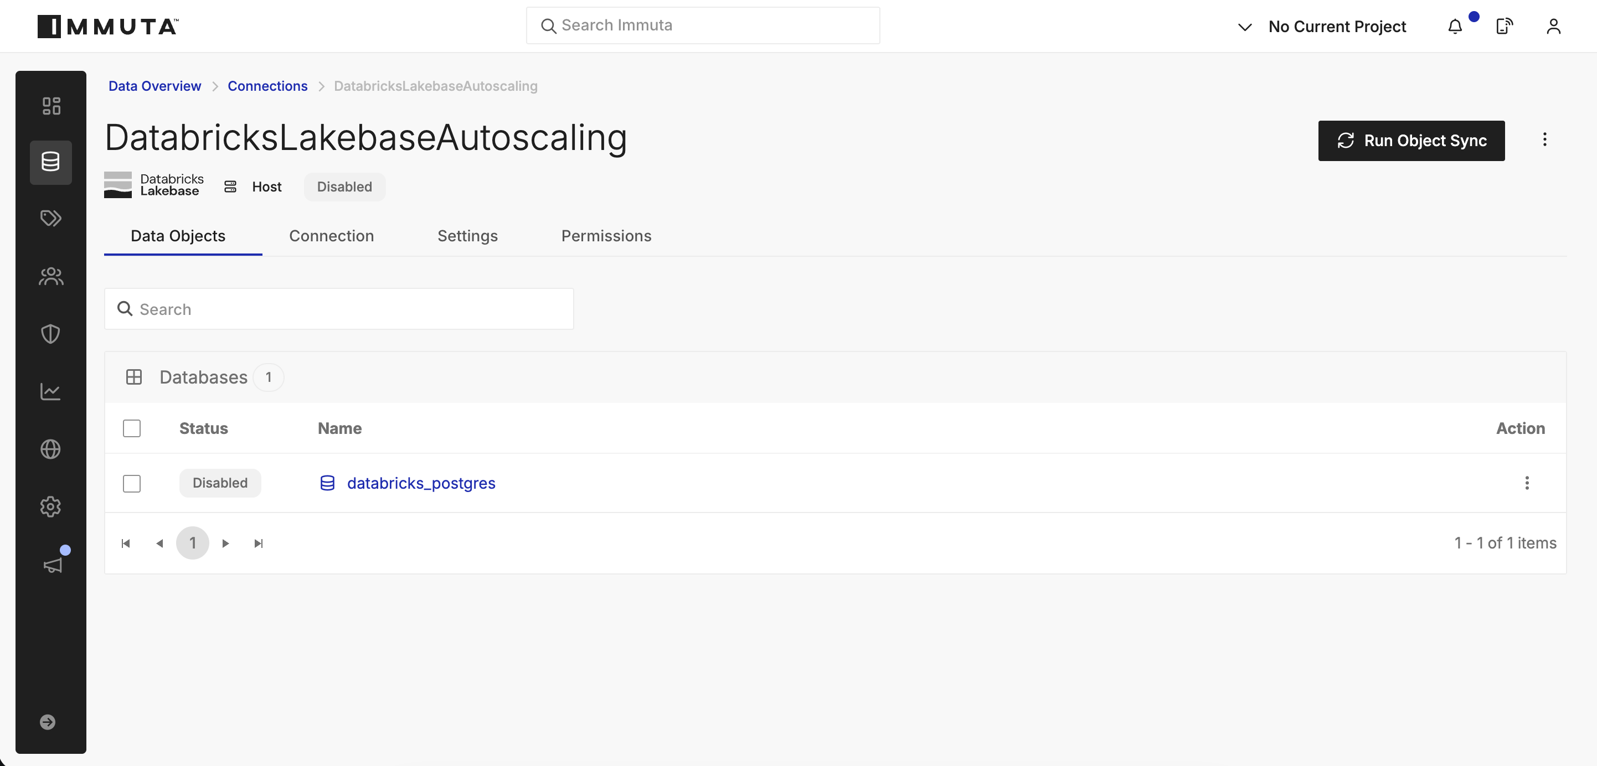Click the Disabled status badge in table row

pyautogui.click(x=220, y=483)
